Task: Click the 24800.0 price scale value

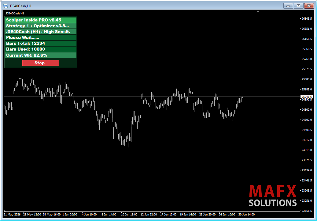Action: click(307, 110)
